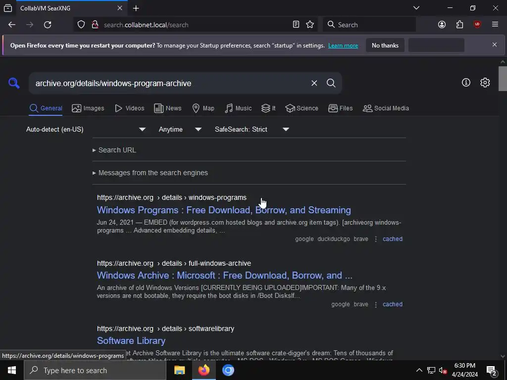The height and width of the screenshot is (380, 507).
Task: Select the General category tab
Action: coord(46,108)
